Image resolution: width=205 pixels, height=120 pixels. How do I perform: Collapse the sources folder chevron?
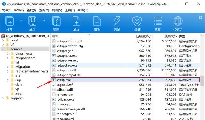(3, 49)
